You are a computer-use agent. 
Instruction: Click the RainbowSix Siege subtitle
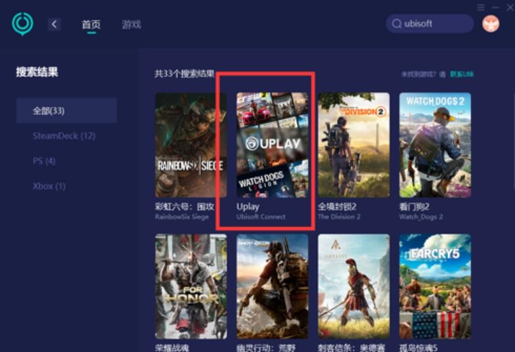[181, 217]
